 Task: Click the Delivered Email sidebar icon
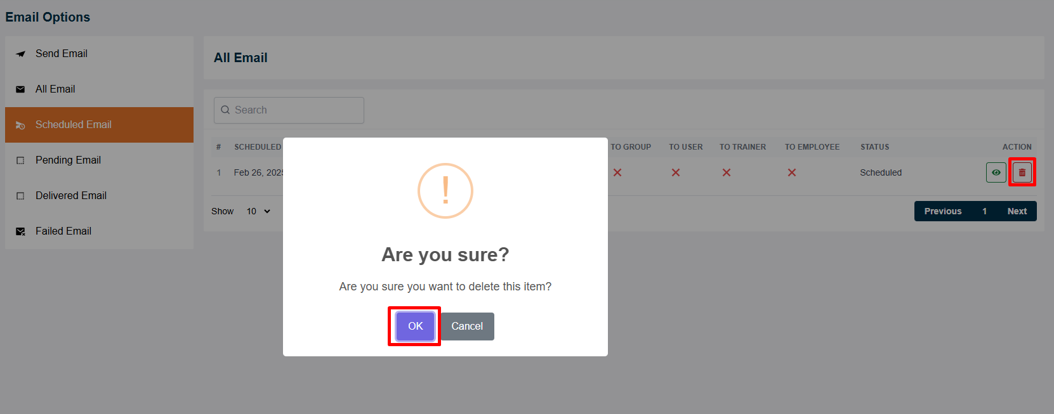click(20, 196)
